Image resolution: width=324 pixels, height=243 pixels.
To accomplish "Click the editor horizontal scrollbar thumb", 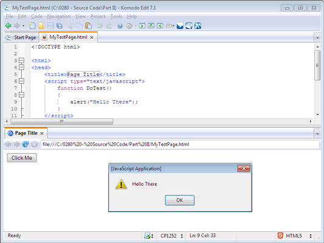I will [61, 122].
